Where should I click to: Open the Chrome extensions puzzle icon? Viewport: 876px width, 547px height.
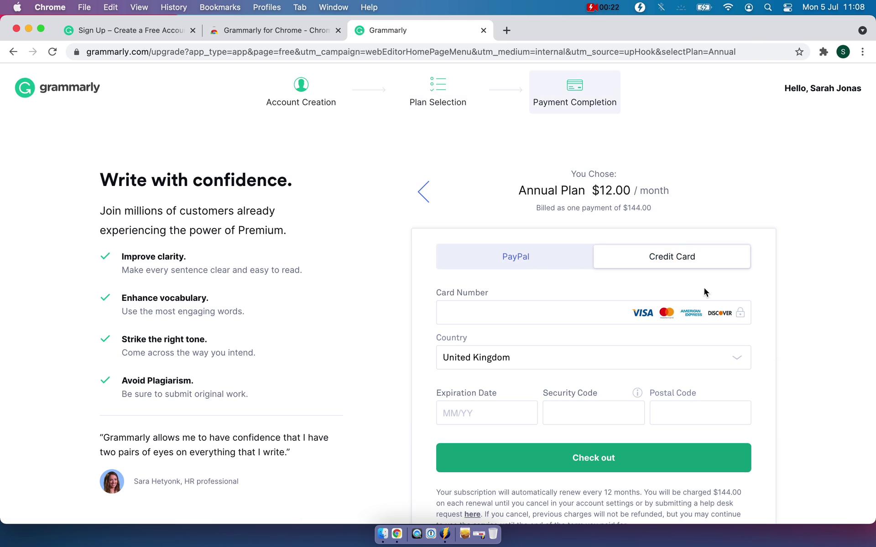[x=824, y=52]
